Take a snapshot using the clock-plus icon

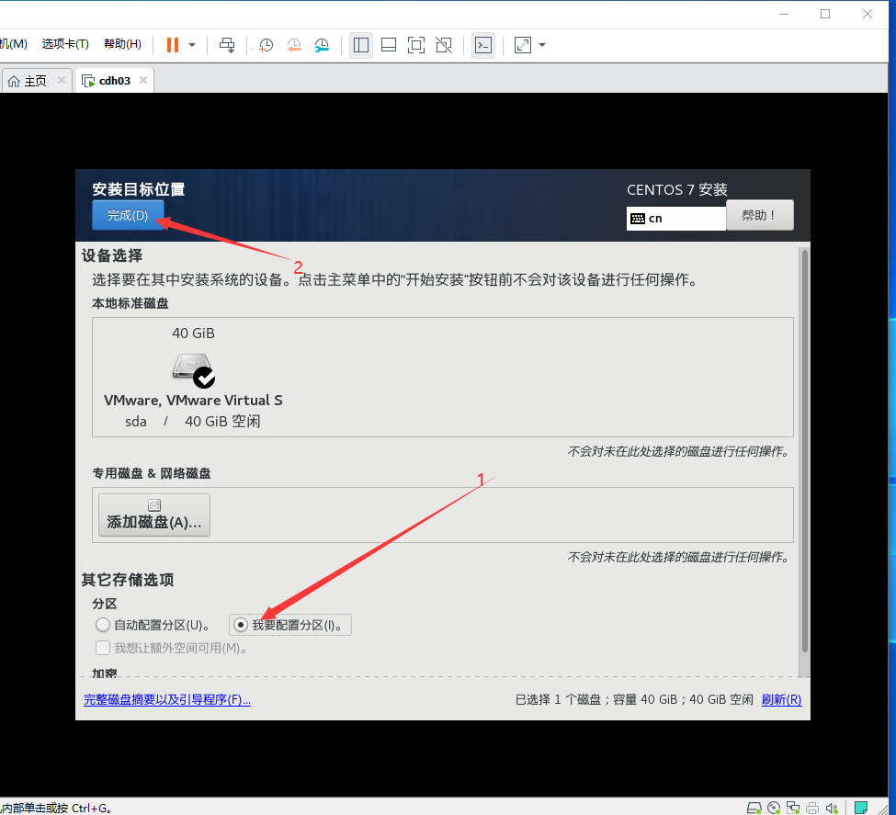pos(267,44)
